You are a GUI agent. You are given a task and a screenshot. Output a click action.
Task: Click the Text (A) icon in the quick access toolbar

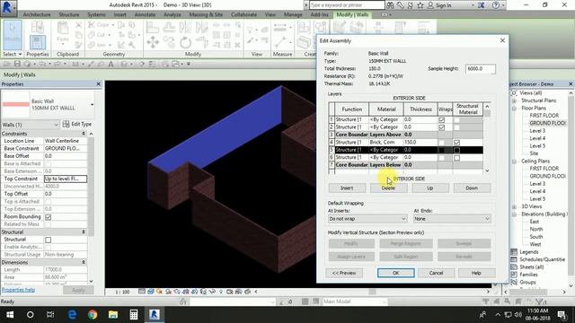111,64
